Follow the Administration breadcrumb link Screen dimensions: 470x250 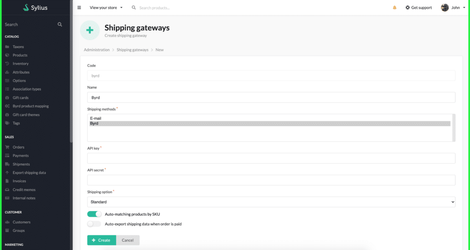[96, 50]
